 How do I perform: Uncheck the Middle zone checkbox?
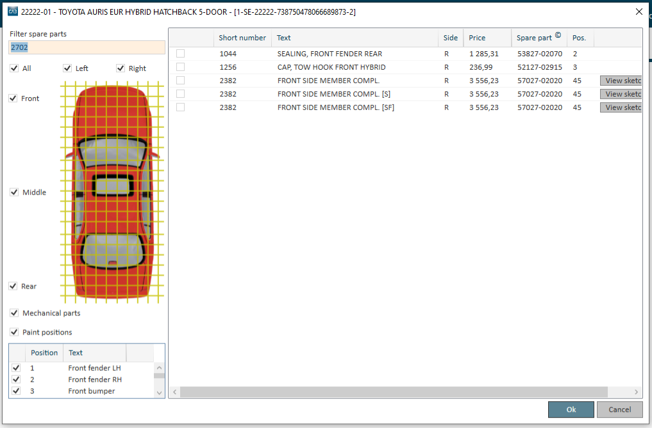tap(14, 192)
